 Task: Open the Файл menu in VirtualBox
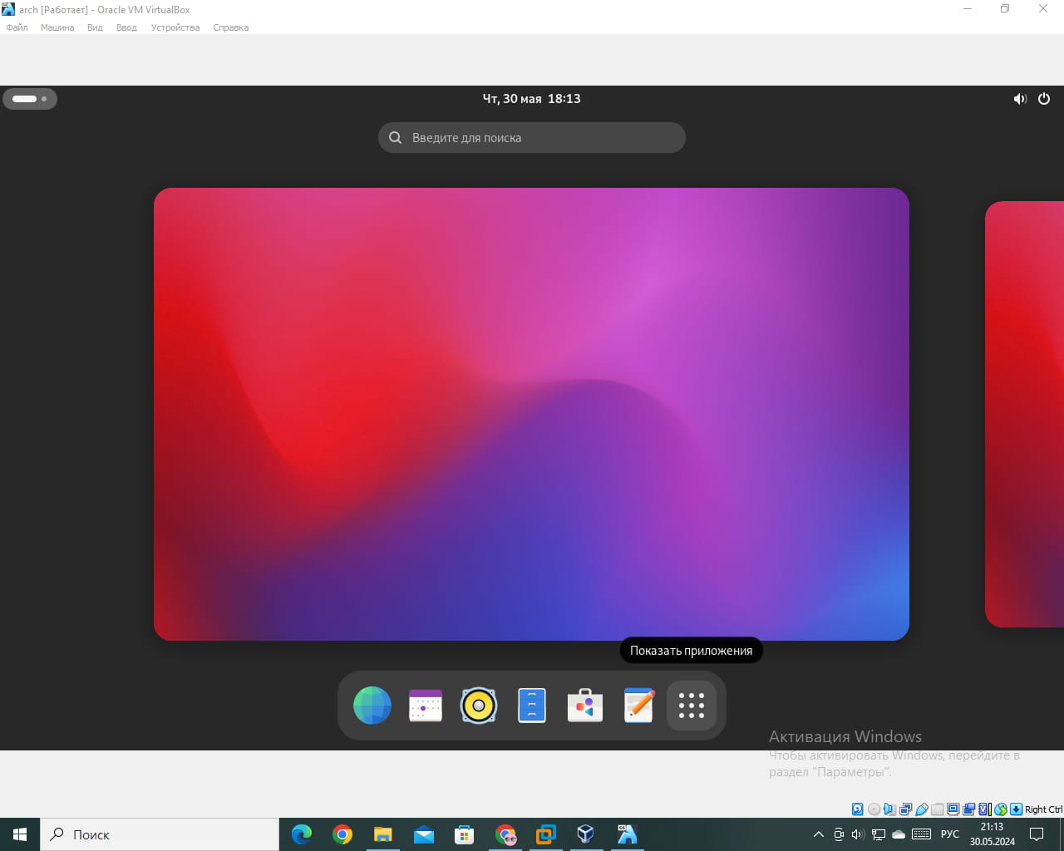pos(17,27)
